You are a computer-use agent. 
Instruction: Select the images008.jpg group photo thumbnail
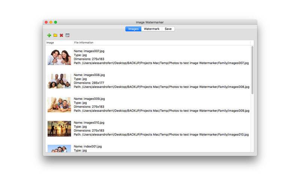tap(59, 81)
